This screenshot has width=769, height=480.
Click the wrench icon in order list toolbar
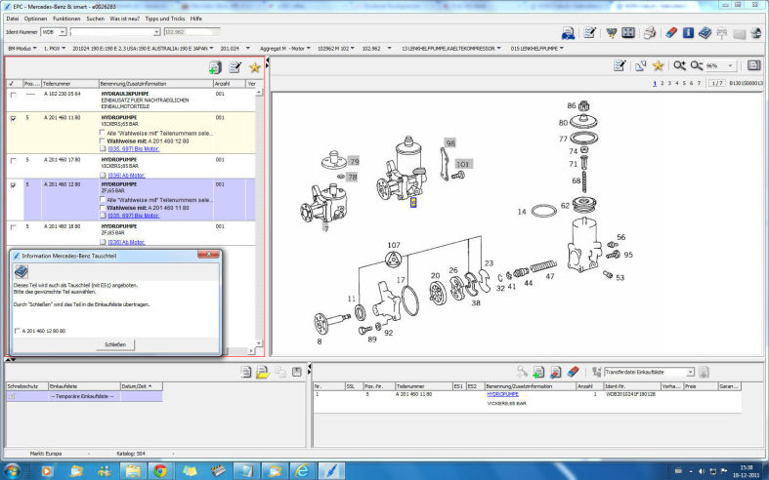coord(522,373)
